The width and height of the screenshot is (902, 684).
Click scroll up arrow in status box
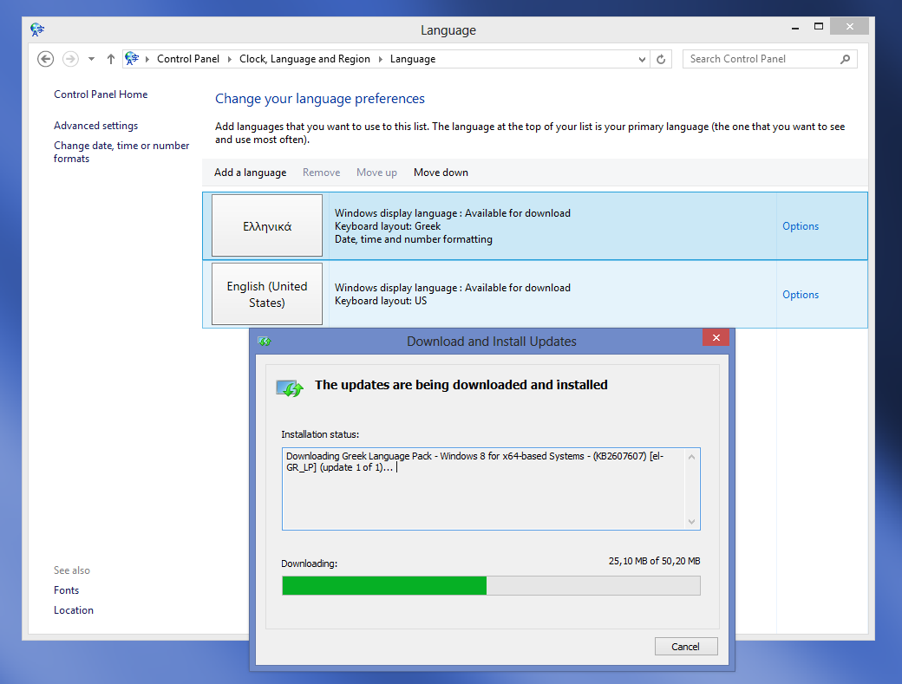click(691, 458)
